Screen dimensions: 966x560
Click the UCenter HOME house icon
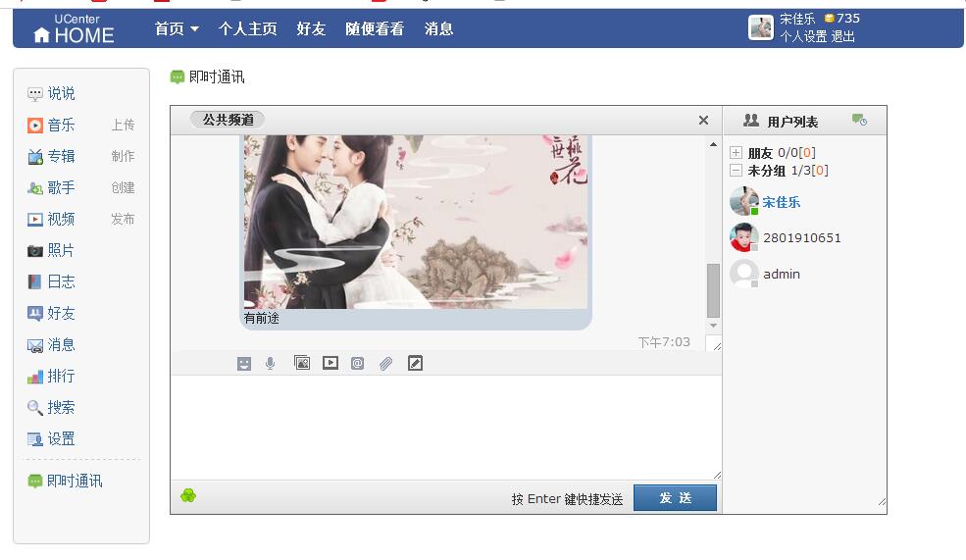[41, 35]
